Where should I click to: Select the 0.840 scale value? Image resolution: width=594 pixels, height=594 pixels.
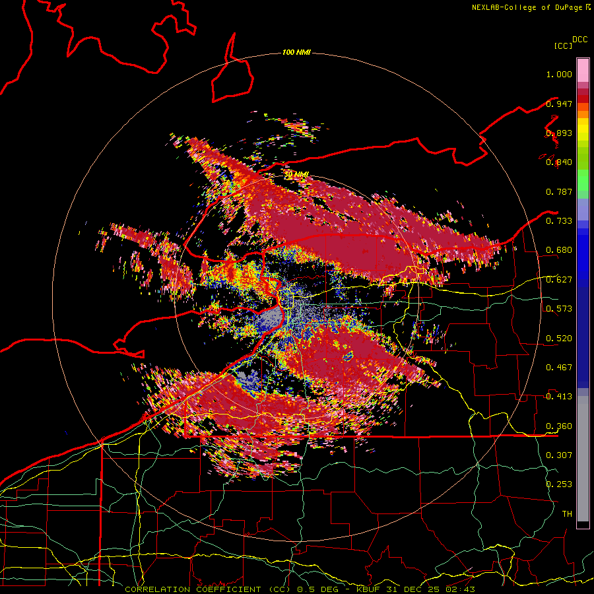pyautogui.click(x=559, y=162)
